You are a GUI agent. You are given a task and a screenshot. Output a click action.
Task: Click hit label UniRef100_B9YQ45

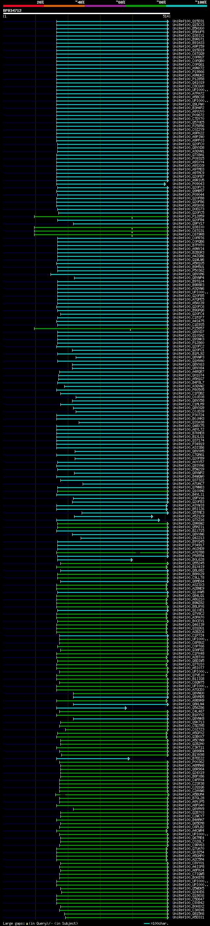pos(188,541)
